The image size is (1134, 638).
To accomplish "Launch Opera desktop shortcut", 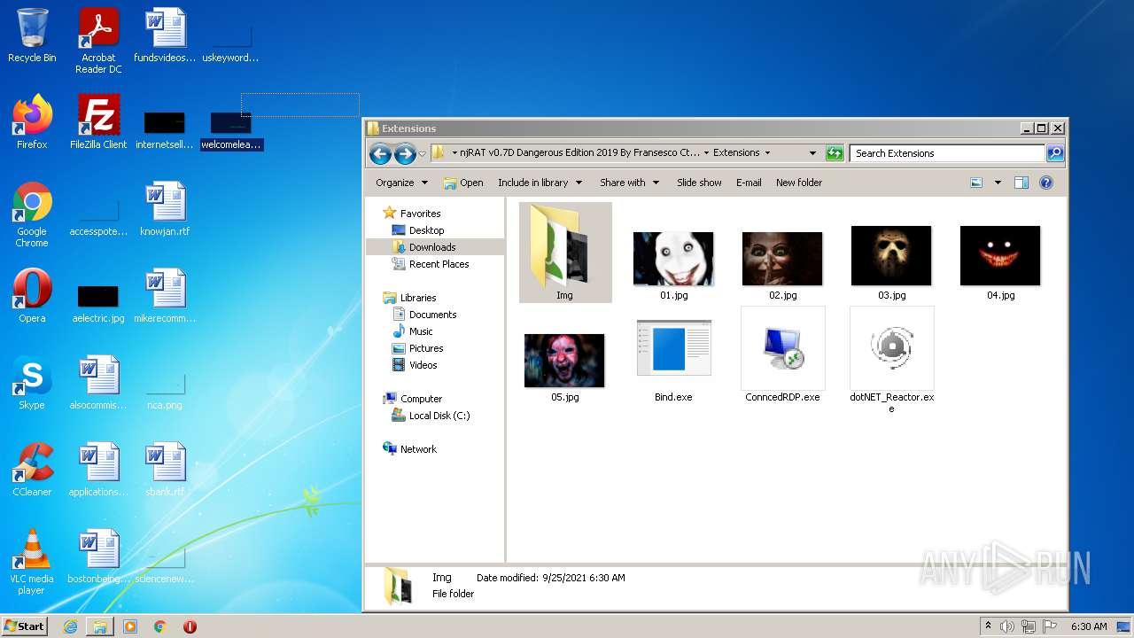I will click(x=32, y=297).
